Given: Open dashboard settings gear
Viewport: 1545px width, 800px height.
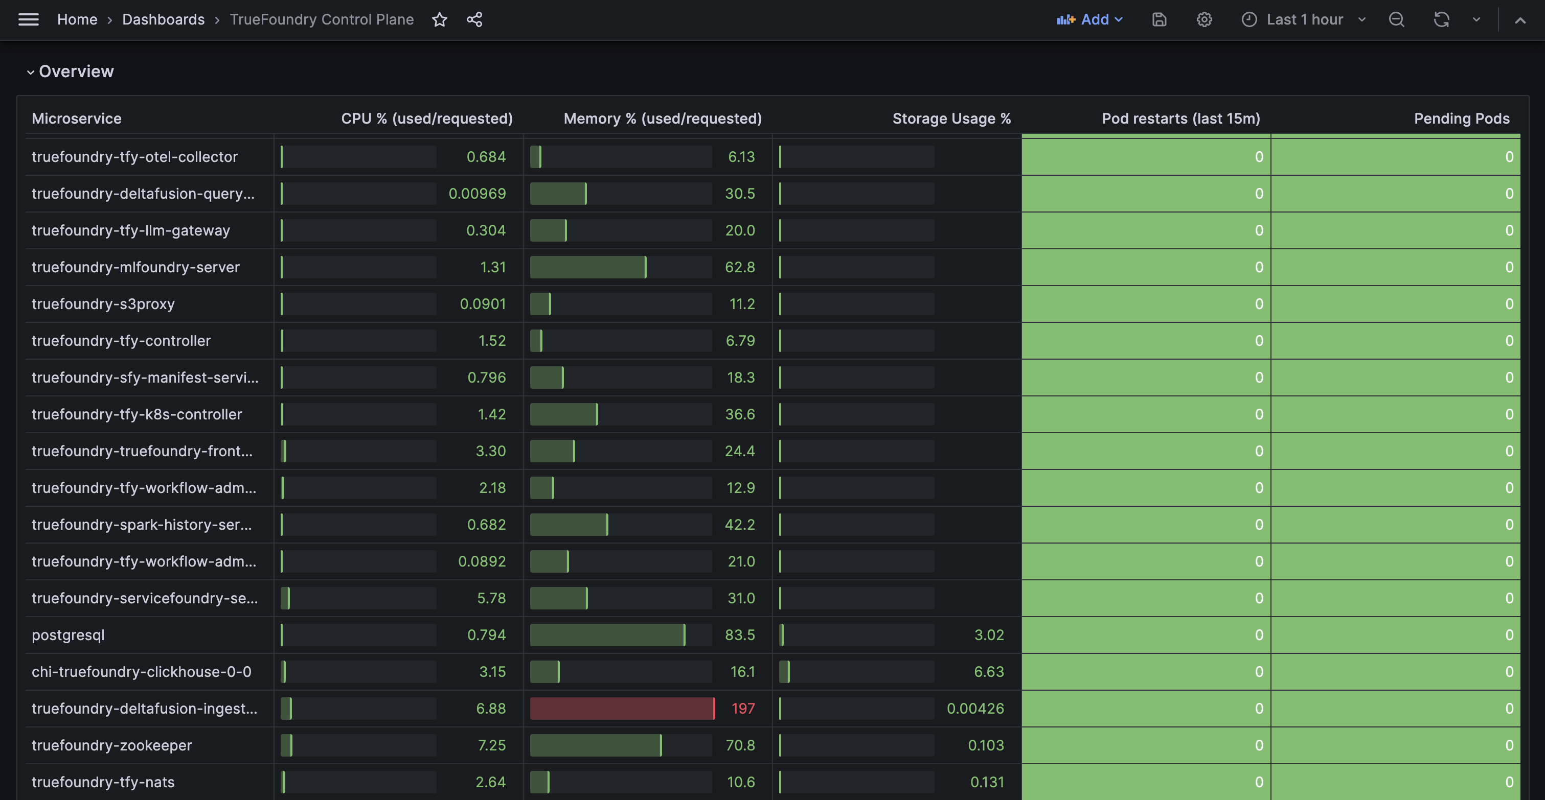Looking at the screenshot, I should (x=1205, y=20).
